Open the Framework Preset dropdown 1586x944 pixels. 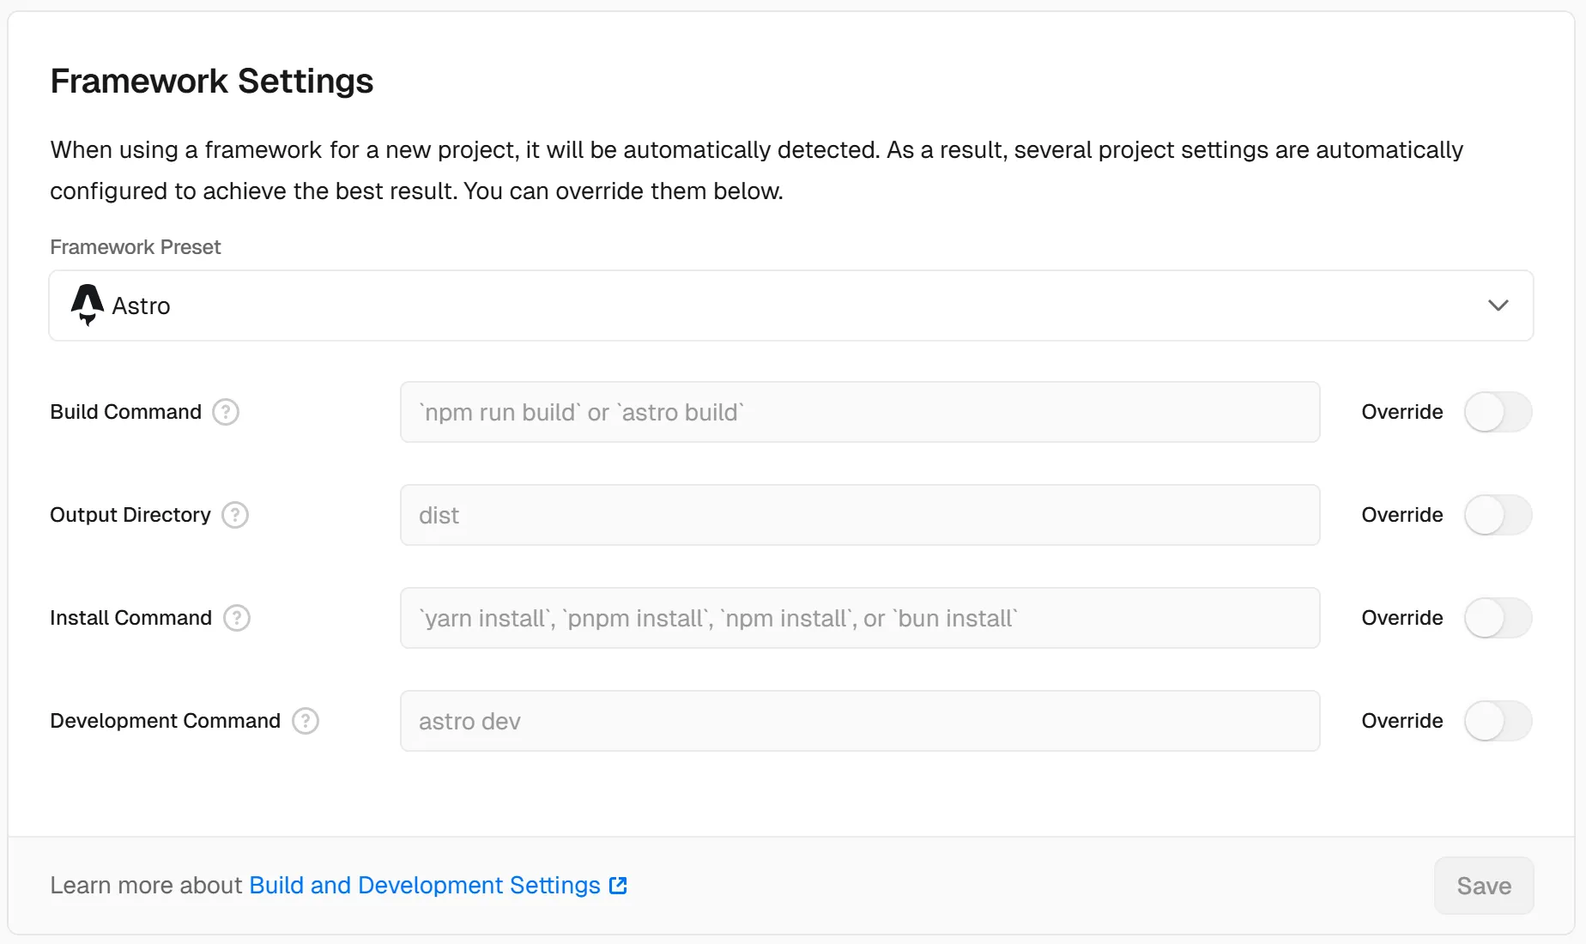[790, 306]
